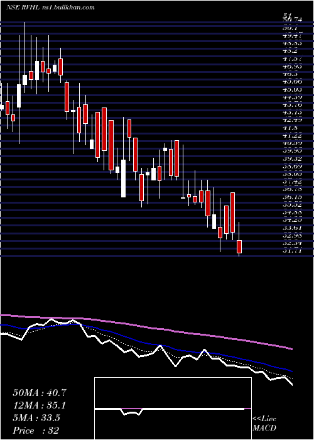Click the NSE RVHL ns1.bullkhan.com chart title
This screenshot has width=314, height=440.
(x=50, y=8)
